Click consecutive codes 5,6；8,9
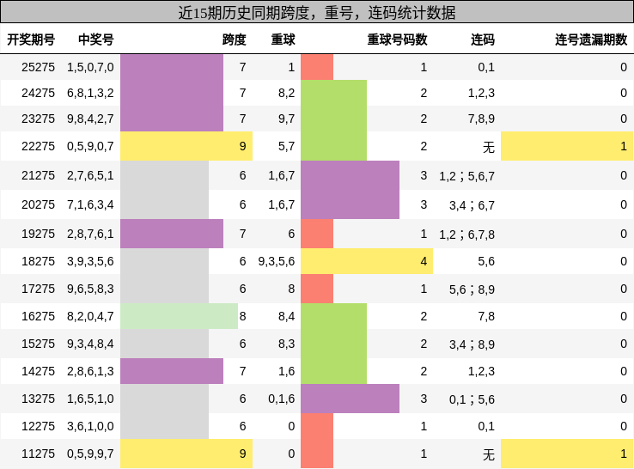 tap(472, 289)
